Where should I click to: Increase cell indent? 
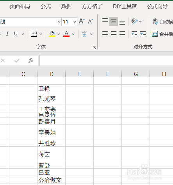pyautogui.click(x=143, y=34)
